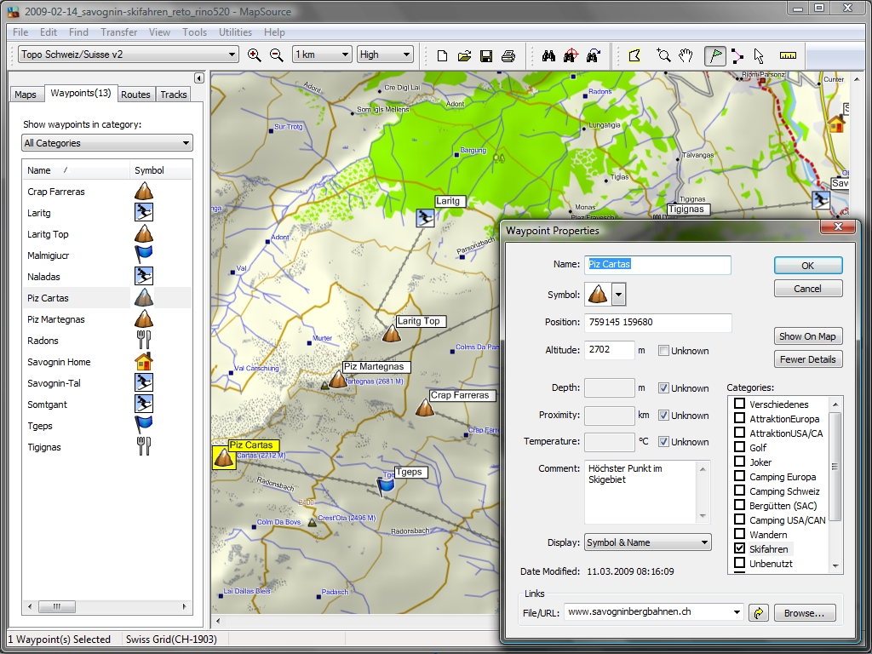Click the Laritg Top mountain icon on the map
Viewport: 872px width, 654px height.
pyautogui.click(x=392, y=333)
